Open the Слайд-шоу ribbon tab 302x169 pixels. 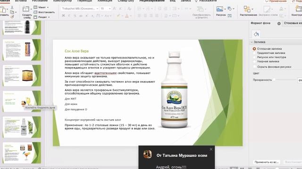126,1
